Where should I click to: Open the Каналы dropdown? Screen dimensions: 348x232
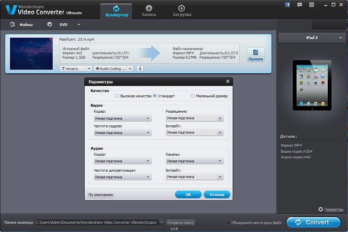[194, 161]
